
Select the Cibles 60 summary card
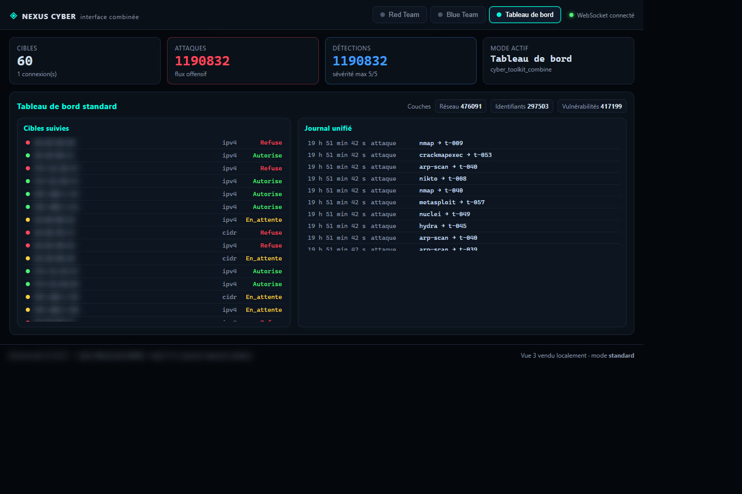85,61
